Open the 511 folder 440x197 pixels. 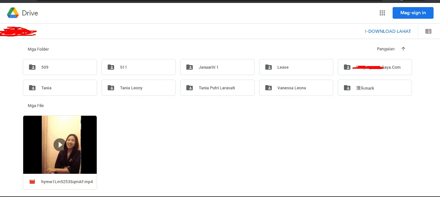tap(139, 67)
